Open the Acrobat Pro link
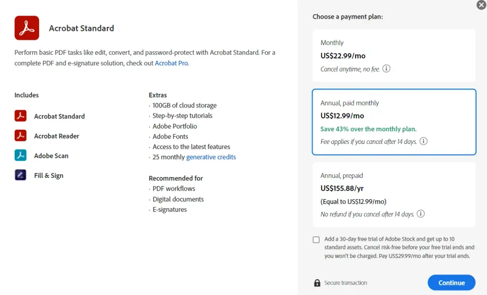 tap(171, 63)
